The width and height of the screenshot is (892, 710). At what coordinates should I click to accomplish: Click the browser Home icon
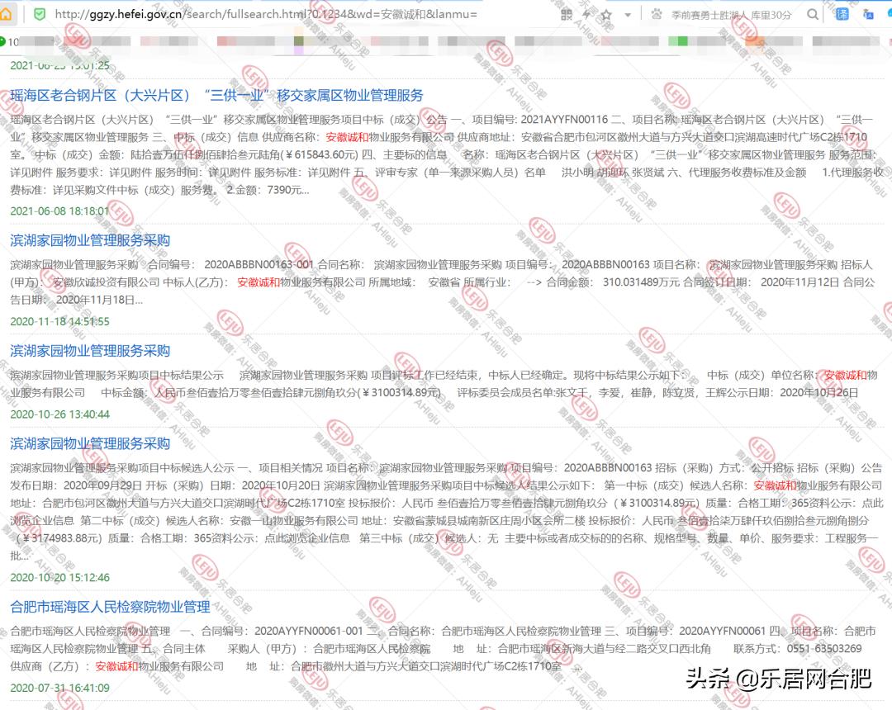coord(7,14)
